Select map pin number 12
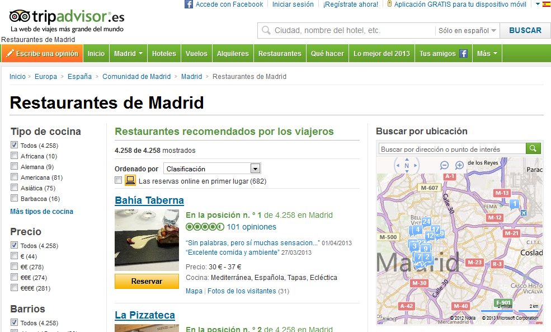551x332 pixels. point(430,236)
